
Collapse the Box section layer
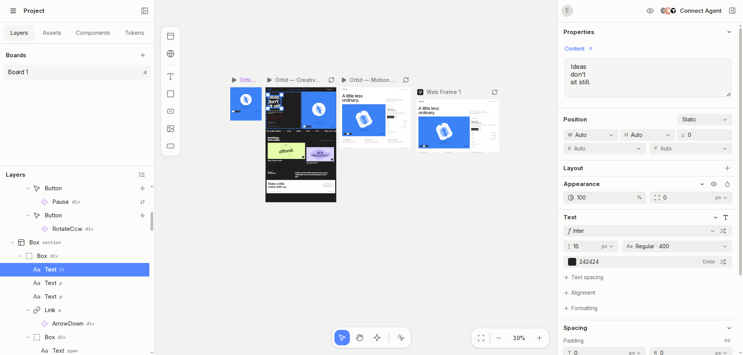12,242
